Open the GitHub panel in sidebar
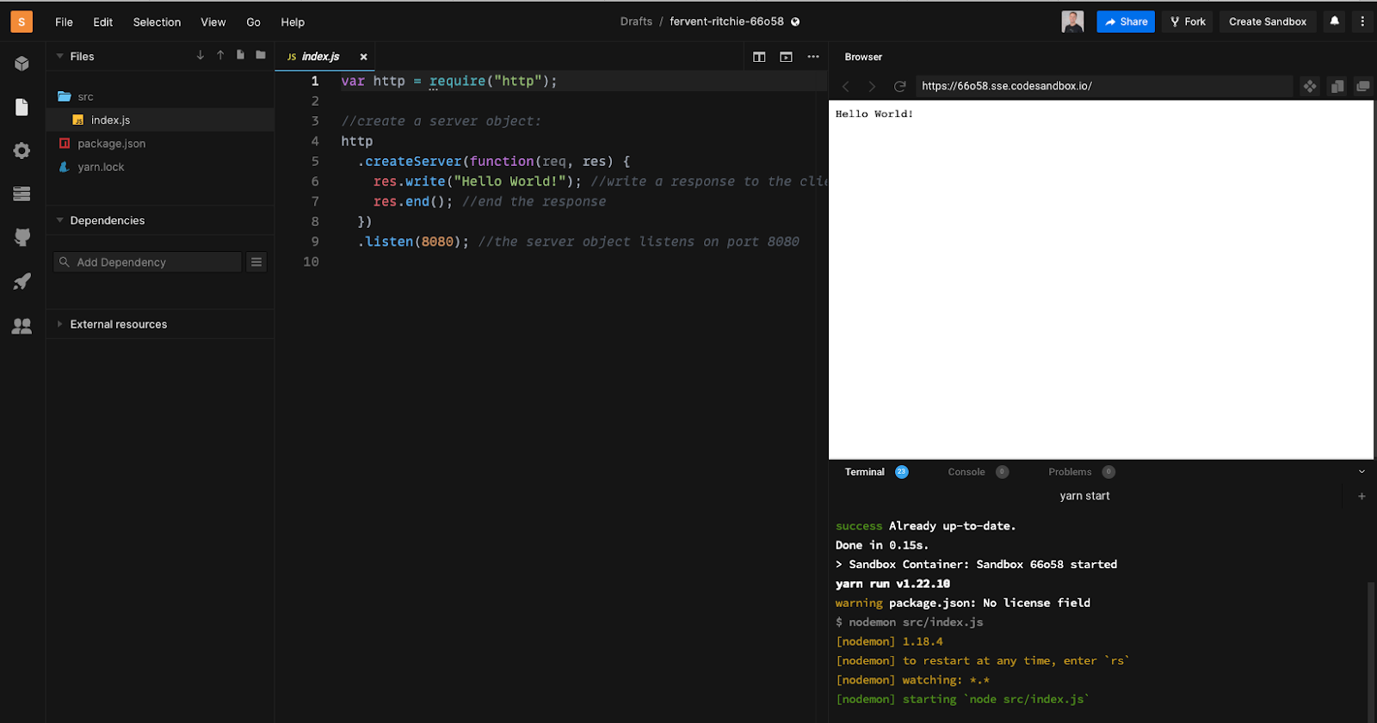 click(22, 237)
